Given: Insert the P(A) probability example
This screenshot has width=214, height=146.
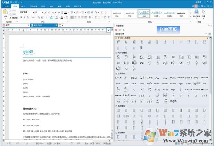Looking at the screenshot, I should 157,90.
